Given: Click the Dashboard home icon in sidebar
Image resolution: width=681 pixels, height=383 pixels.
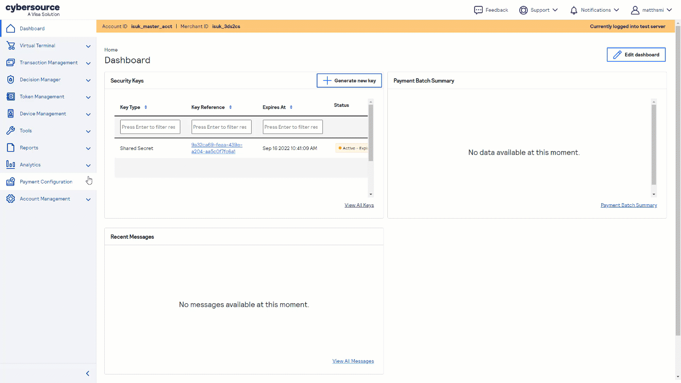Looking at the screenshot, I should tap(10, 28).
